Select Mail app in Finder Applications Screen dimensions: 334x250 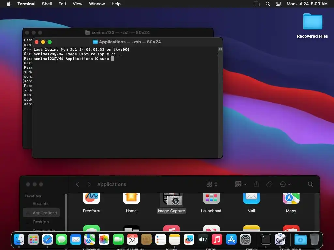[x=251, y=203]
